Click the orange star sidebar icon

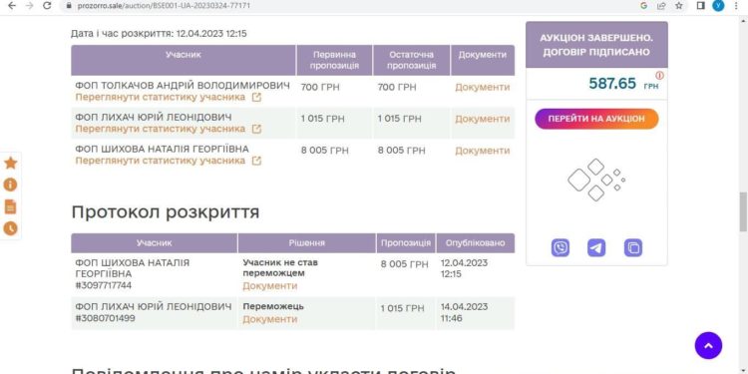(11, 164)
